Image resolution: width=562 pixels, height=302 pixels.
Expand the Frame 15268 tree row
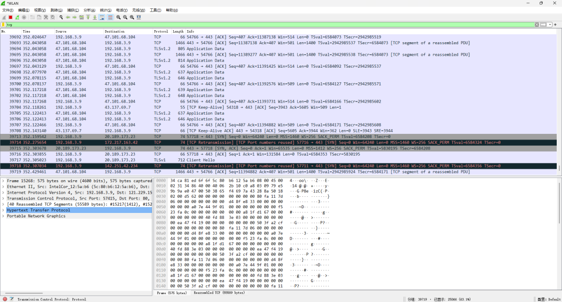tap(3, 181)
